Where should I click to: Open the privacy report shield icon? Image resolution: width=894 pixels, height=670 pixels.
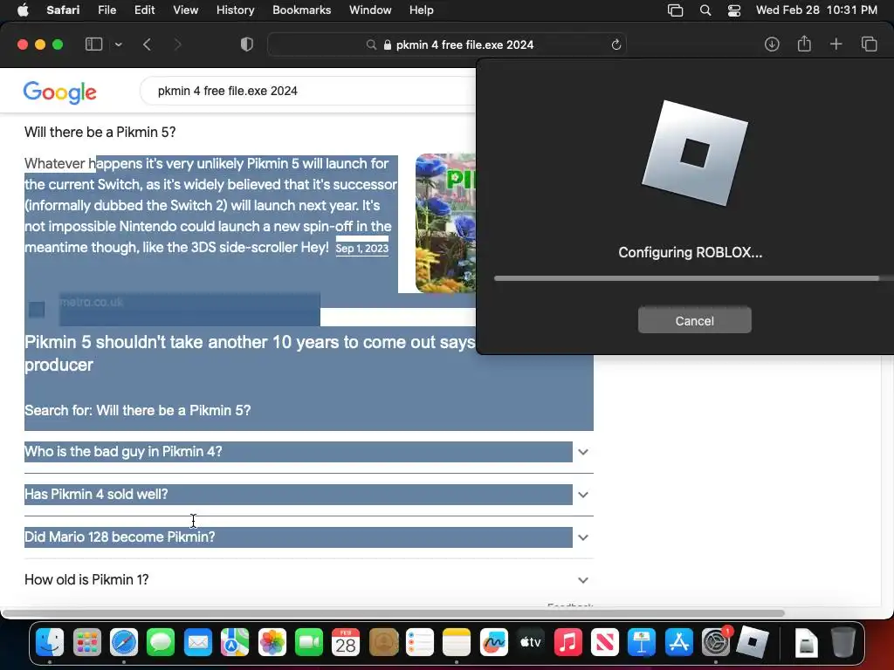pos(246,44)
